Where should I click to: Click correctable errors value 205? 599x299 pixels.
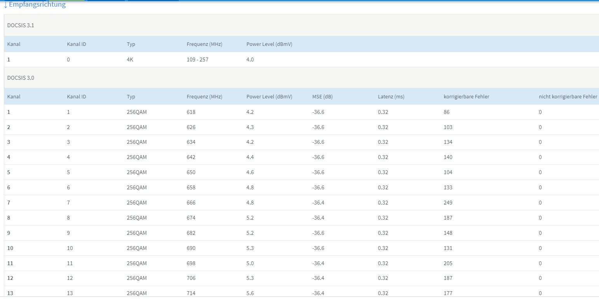[448, 263]
